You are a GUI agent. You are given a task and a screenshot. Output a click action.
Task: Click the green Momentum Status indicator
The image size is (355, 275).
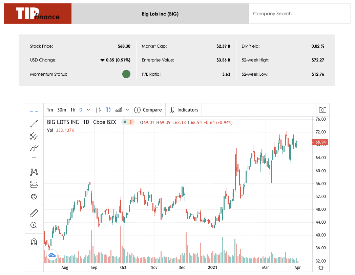[x=126, y=74]
